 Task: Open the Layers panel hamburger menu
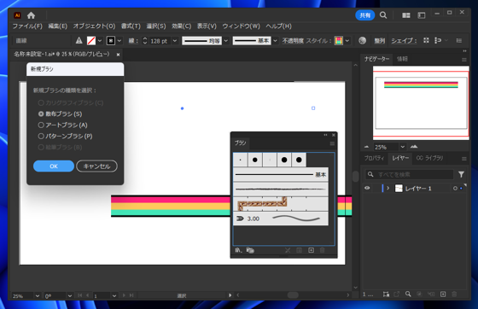[464, 159]
